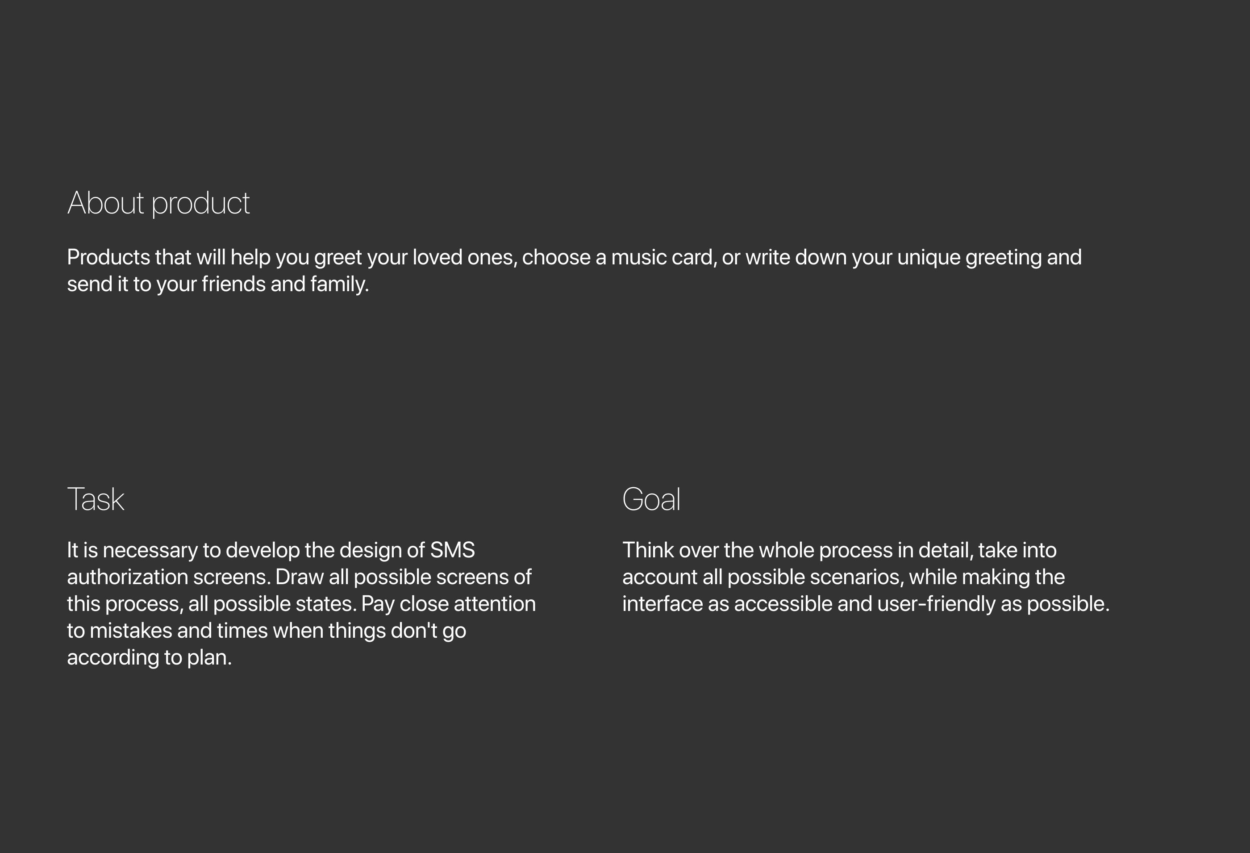Screen dimensions: 1250x853
Task: Click the words "loved ones" in the description
Action: coord(465,258)
